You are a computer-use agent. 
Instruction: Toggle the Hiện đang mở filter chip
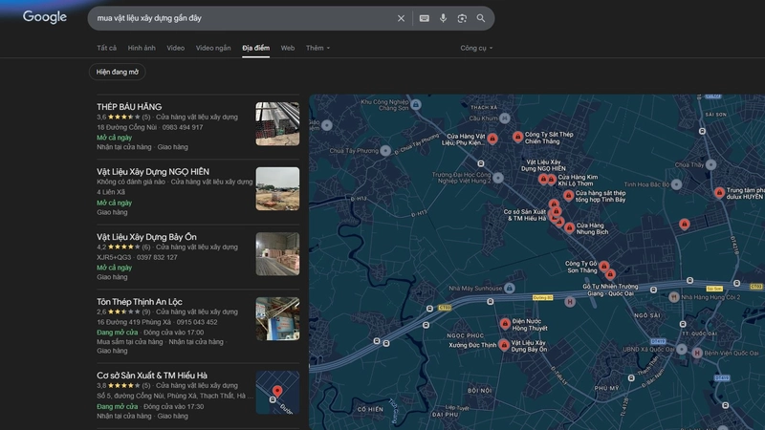point(117,72)
